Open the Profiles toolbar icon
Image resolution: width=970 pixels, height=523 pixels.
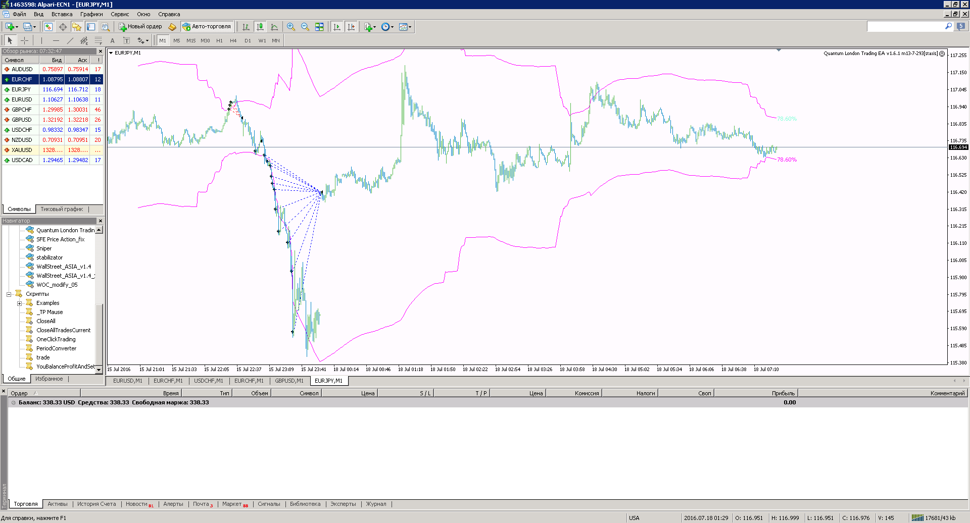click(x=29, y=27)
